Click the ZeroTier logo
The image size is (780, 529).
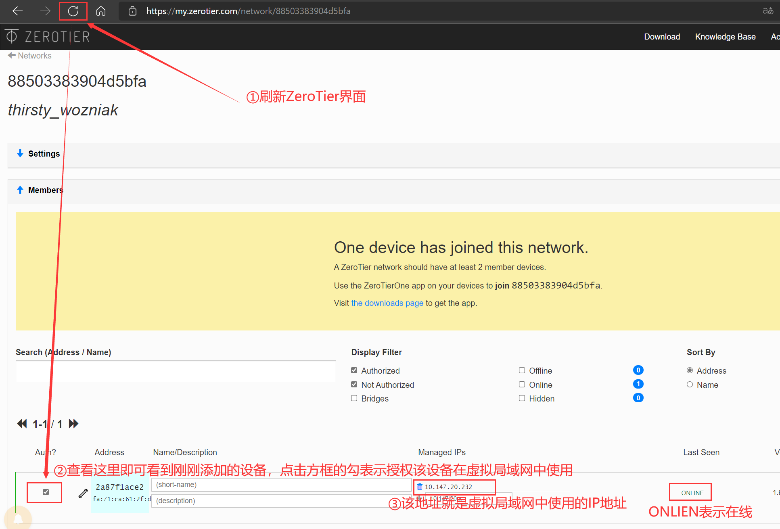(x=48, y=37)
